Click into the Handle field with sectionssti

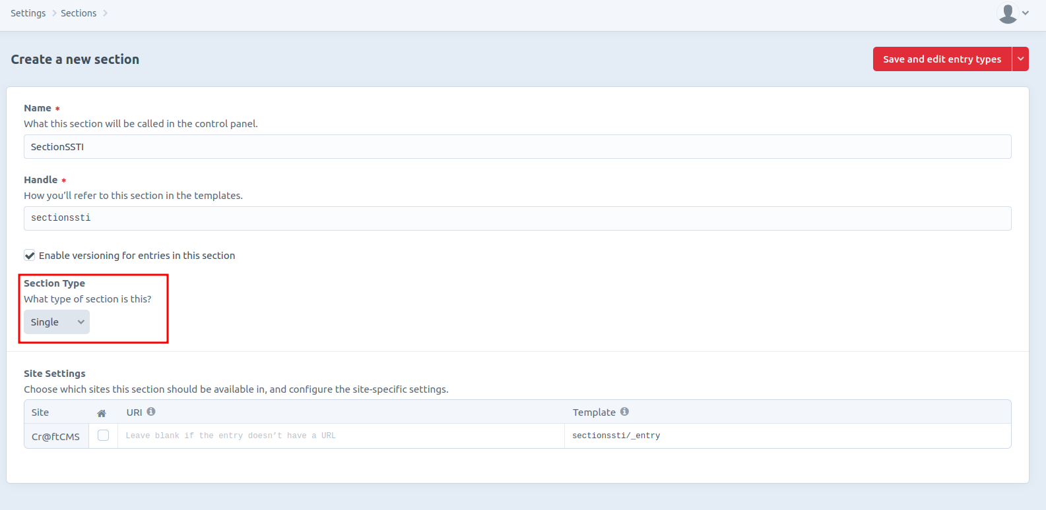(517, 218)
